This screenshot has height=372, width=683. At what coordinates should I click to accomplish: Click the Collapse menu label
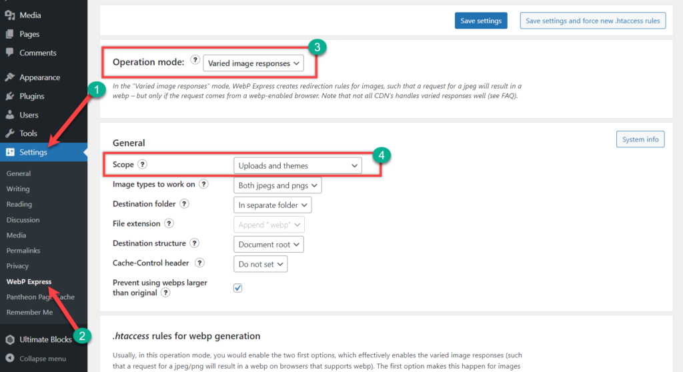tap(43, 359)
